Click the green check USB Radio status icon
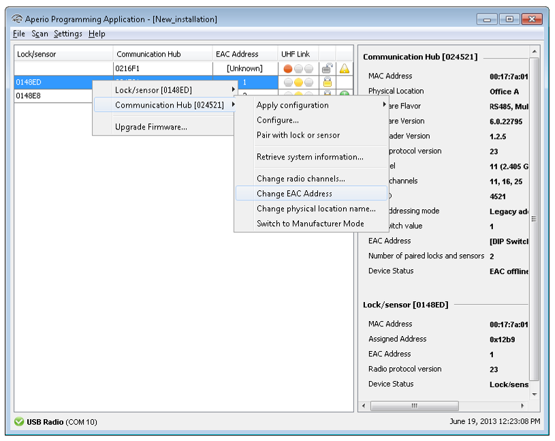 coord(19,421)
